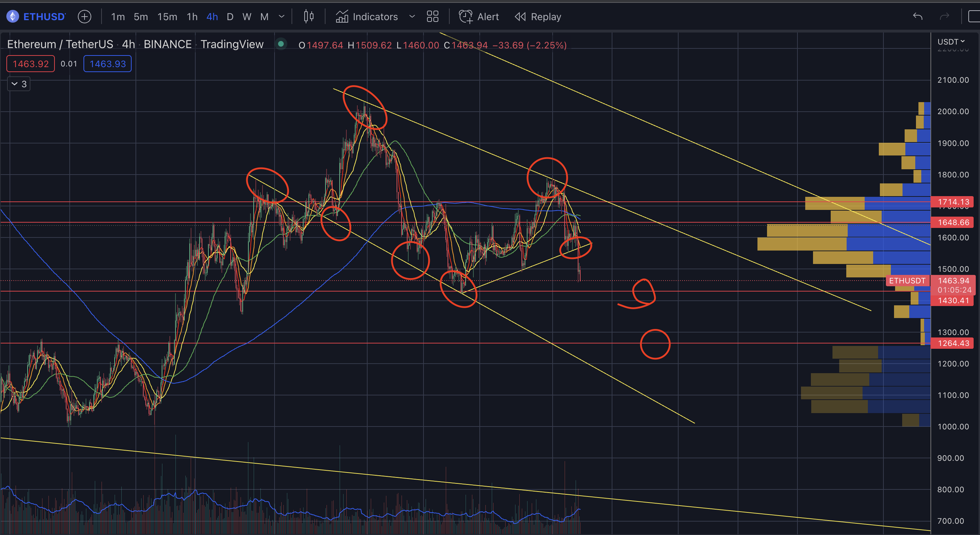Open the Indicators favorites dropdown arrow
980x535 pixels.
coord(411,17)
